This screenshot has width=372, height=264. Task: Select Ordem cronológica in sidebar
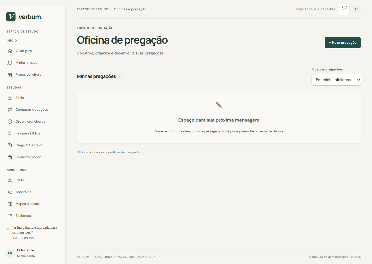point(33,122)
